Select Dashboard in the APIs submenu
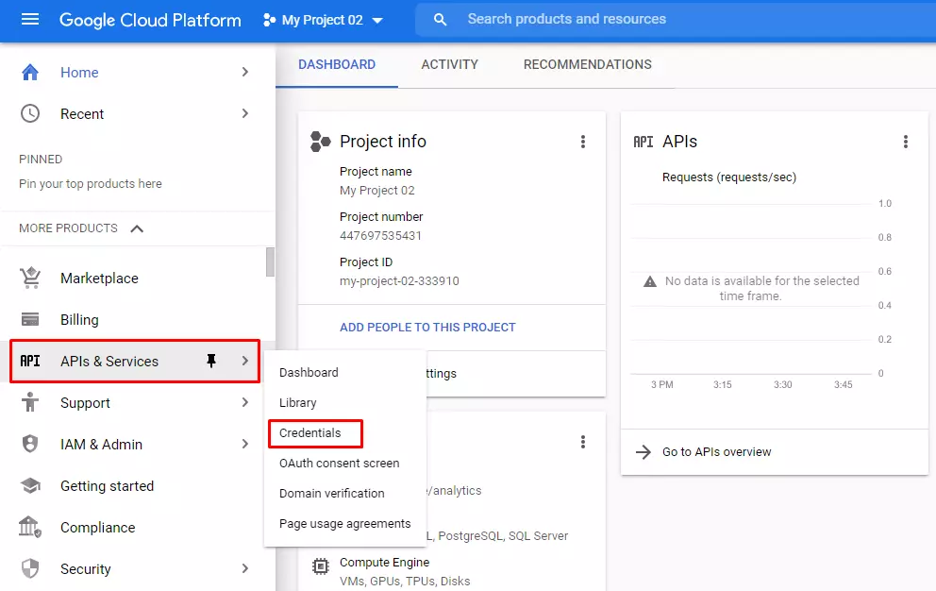Image resolution: width=936 pixels, height=591 pixels. click(x=309, y=372)
